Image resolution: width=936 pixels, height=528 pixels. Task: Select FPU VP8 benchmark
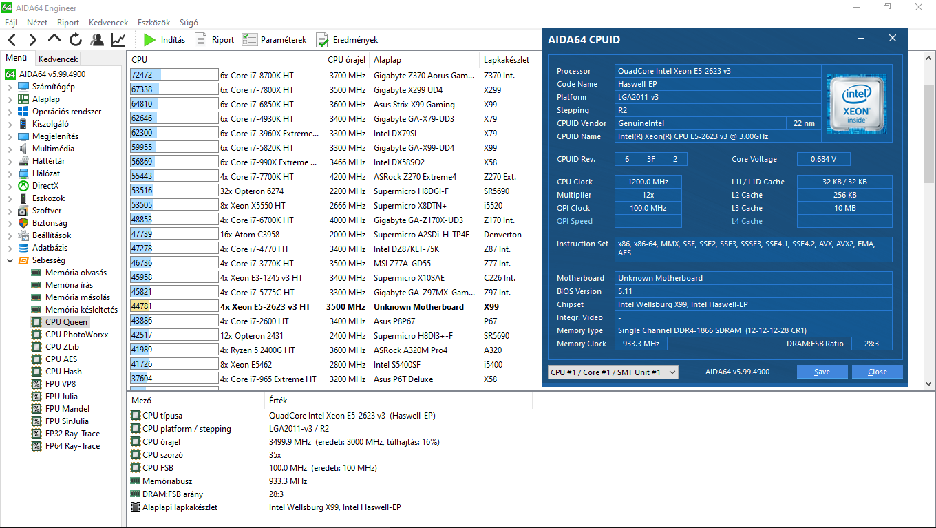[x=61, y=384]
